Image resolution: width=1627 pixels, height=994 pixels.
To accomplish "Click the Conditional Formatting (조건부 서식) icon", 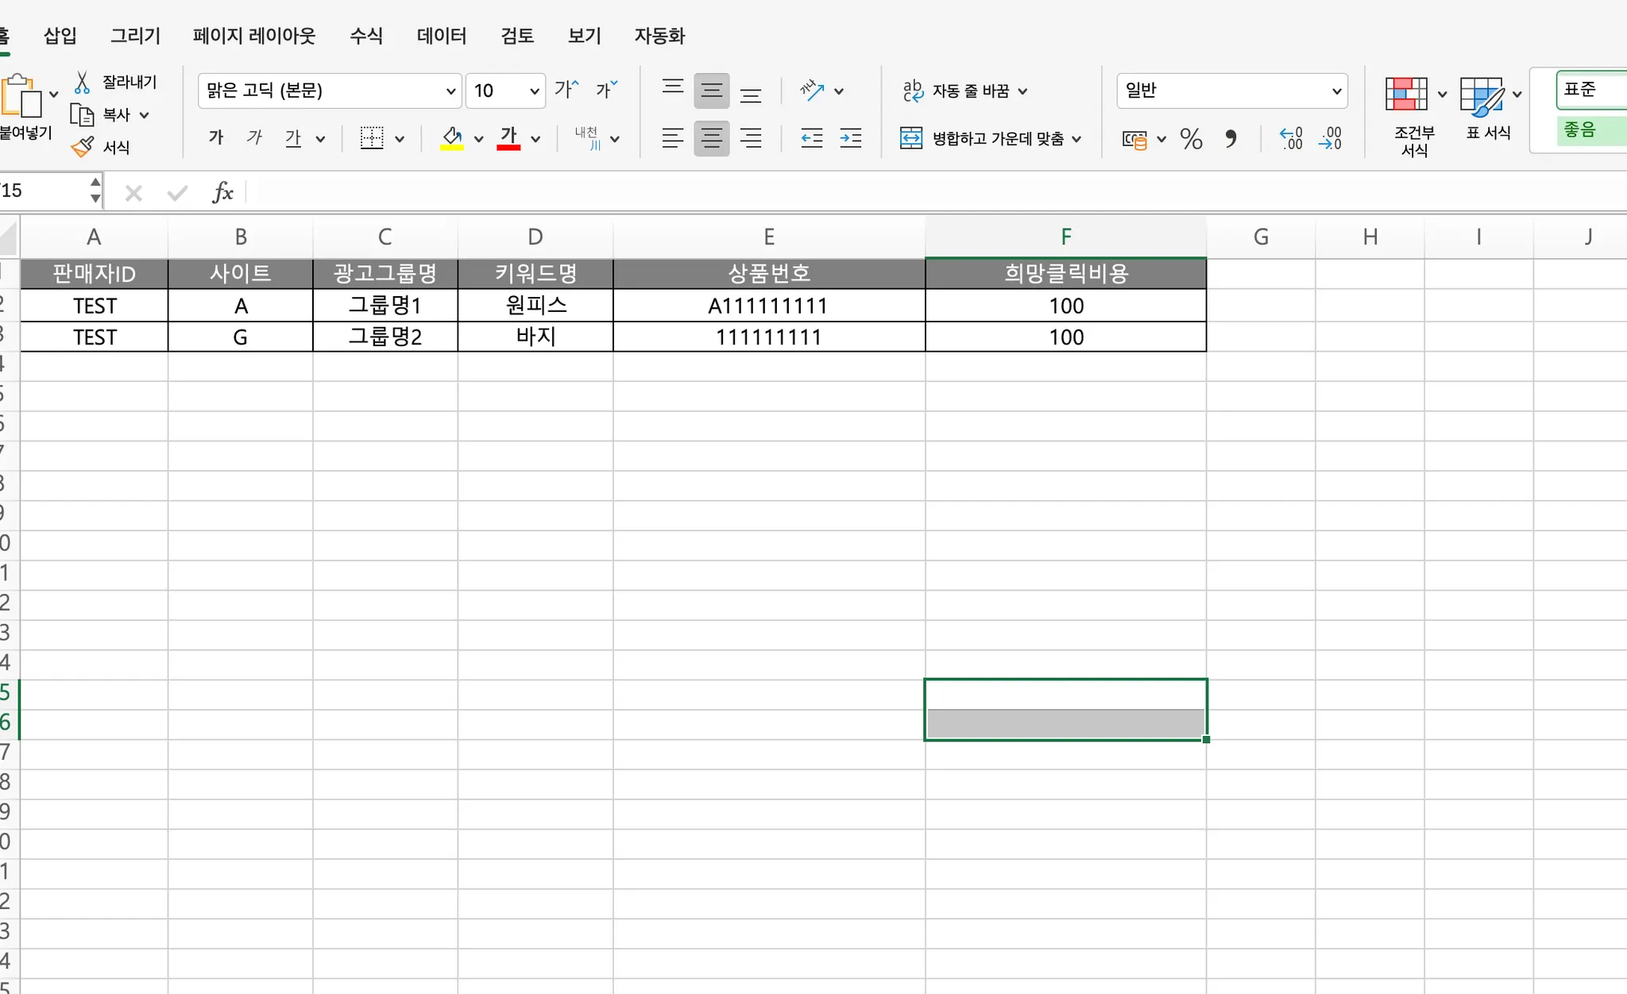I will 1406,94.
